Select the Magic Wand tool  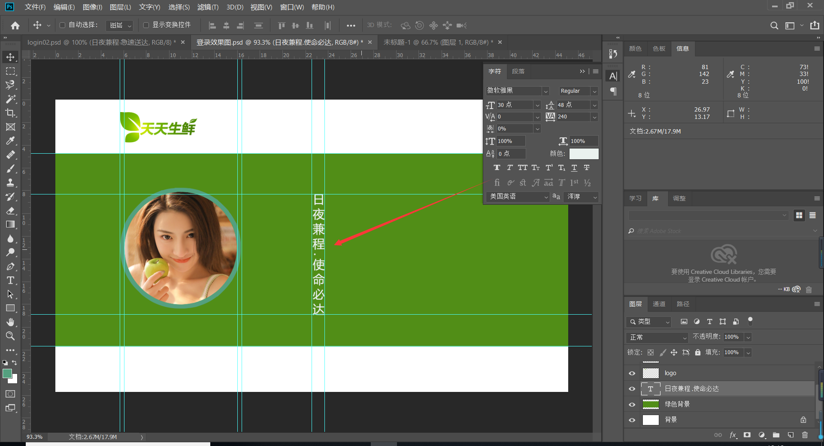click(10, 99)
